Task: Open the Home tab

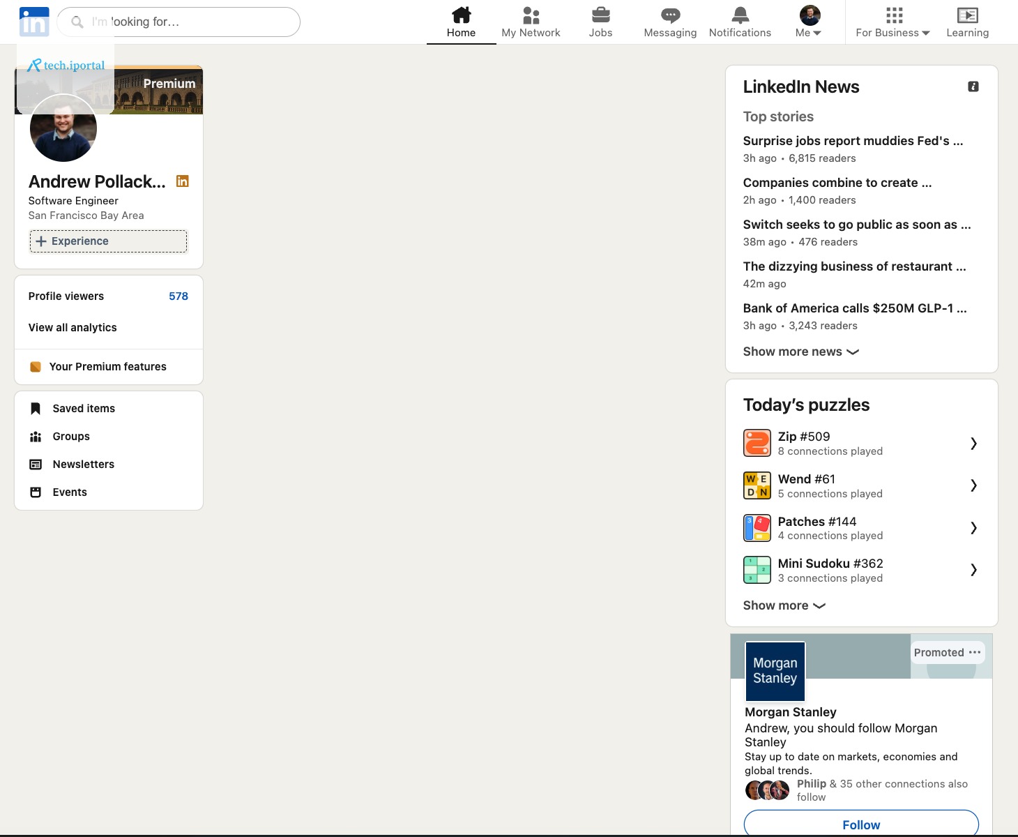Action: click(461, 22)
